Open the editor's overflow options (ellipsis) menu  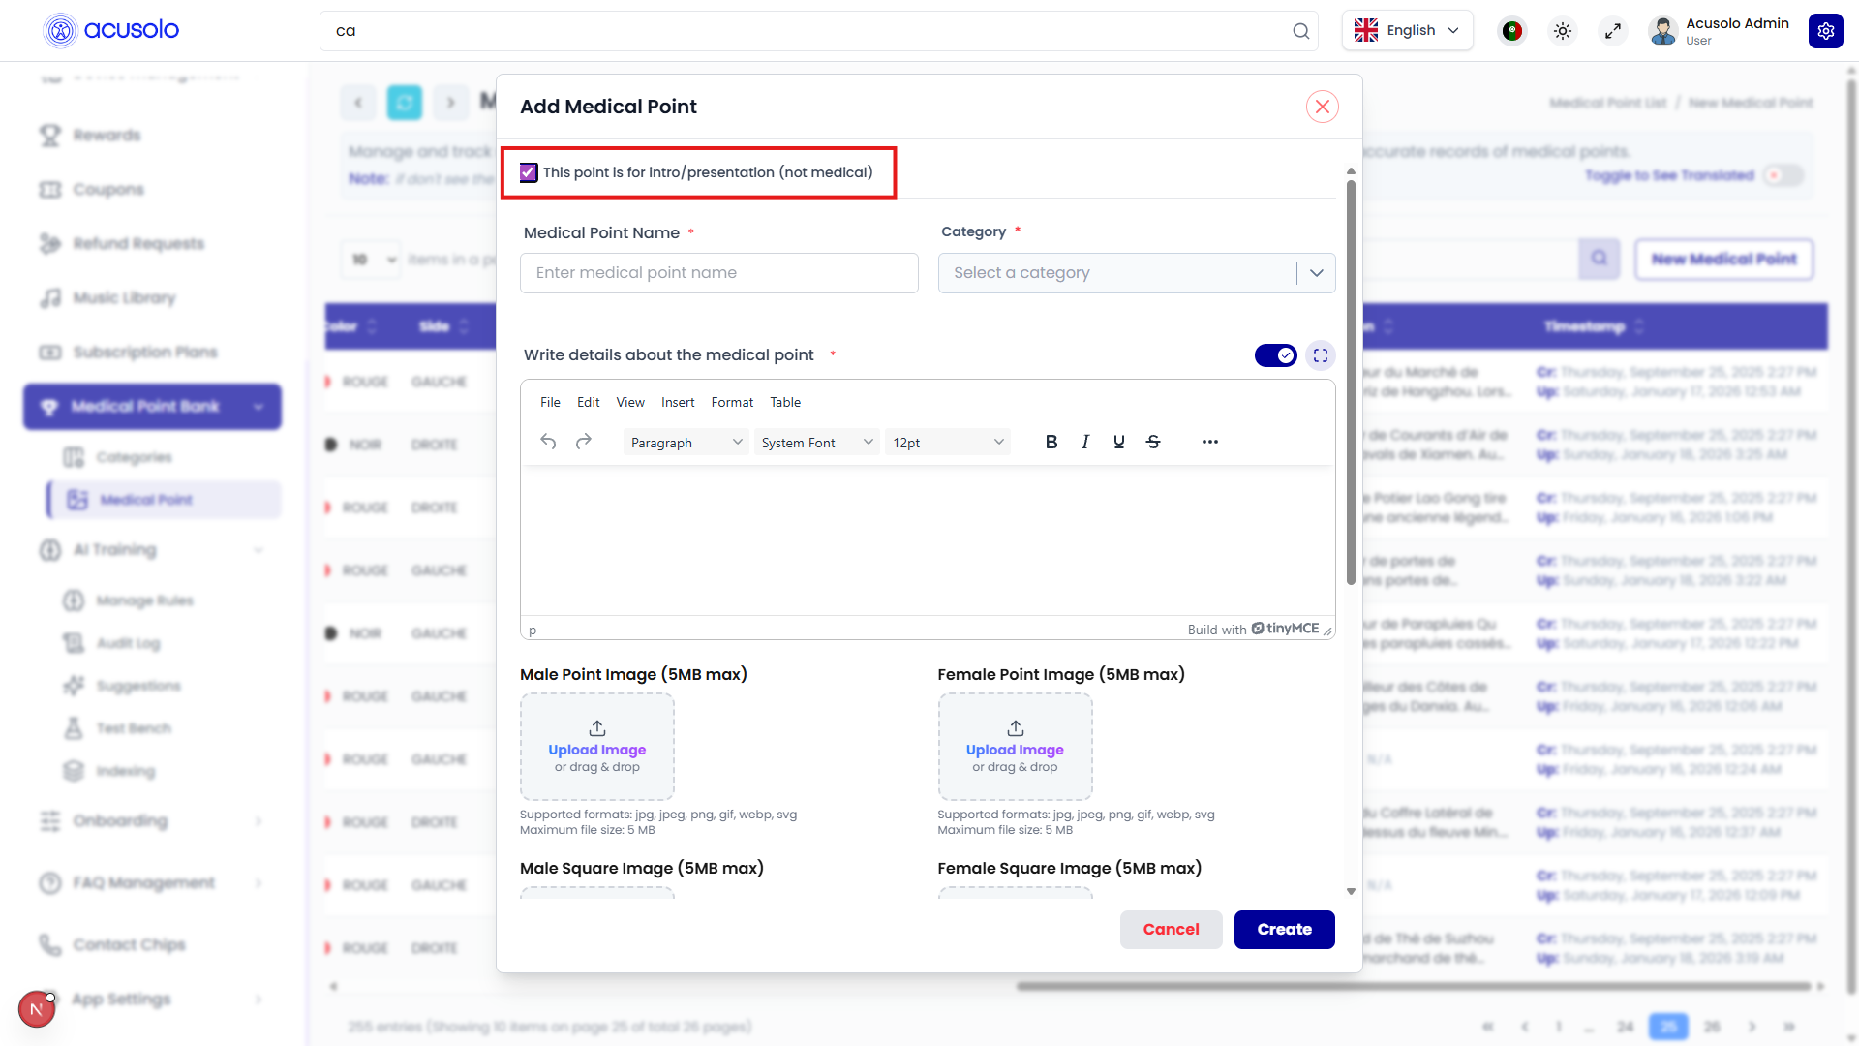(1209, 442)
